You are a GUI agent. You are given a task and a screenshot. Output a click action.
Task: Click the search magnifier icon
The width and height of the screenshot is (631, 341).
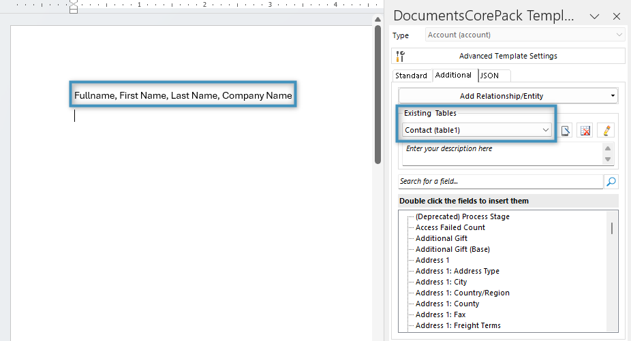tap(611, 181)
